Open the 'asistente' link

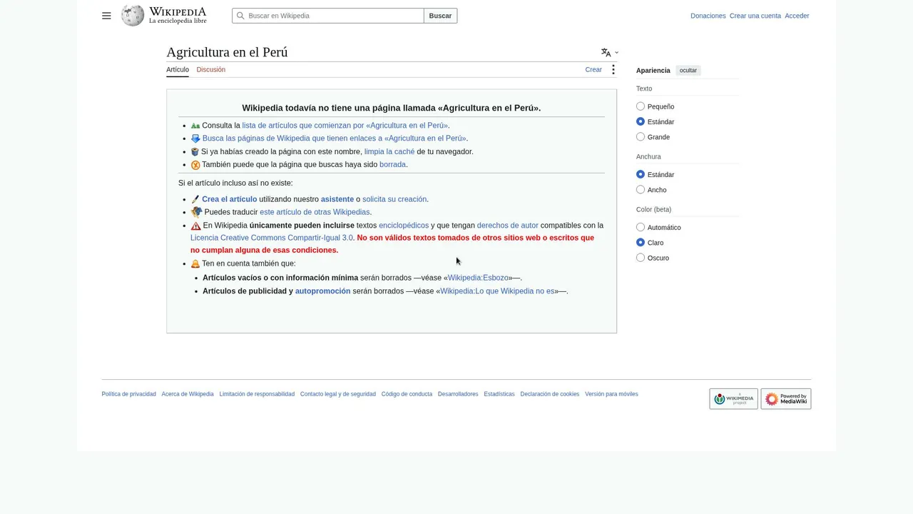click(337, 199)
